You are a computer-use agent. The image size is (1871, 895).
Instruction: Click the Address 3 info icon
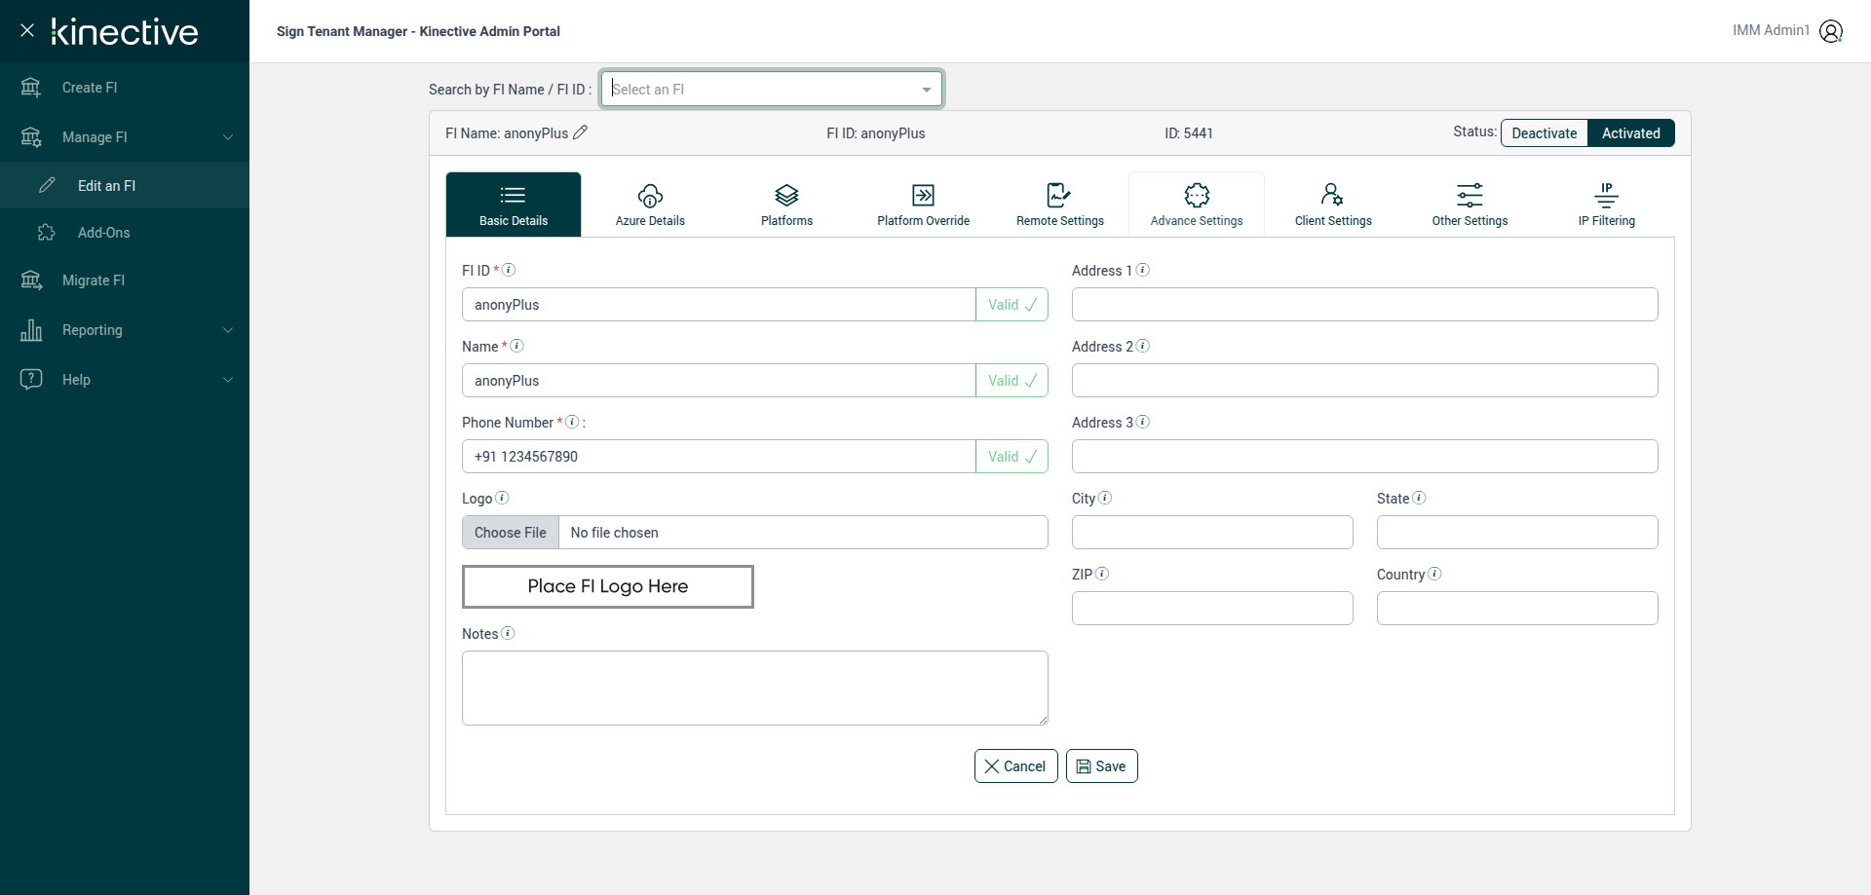point(1143,422)
